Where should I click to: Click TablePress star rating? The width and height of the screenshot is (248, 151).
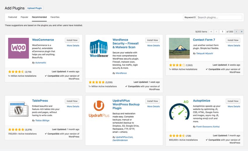(16, 129)
